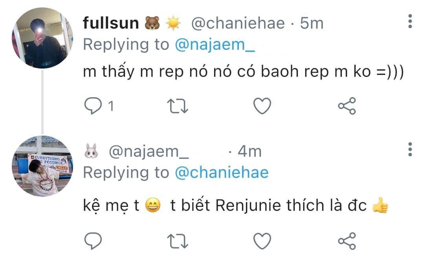Viewport: 442px width, 259px height.
Task: Like the tweet from @chaniehae
Action: (262, 106)
